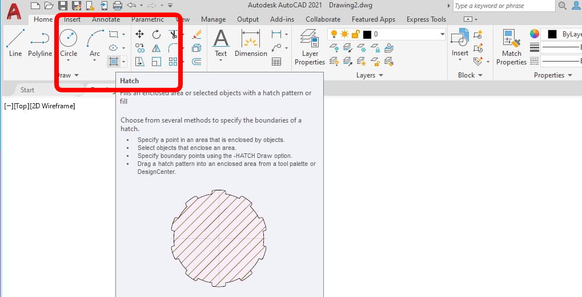Image resolution: width=582 pixels, height=297 pixels.
Task: Select the Rotate tool
Action: click(x=156, y=34)
